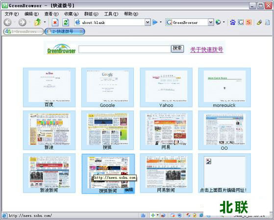Image resolution: width=274 pixels, height=220 pixels.
Task: Click the red and blue tools status icon
Action: (x=188, y=215)
